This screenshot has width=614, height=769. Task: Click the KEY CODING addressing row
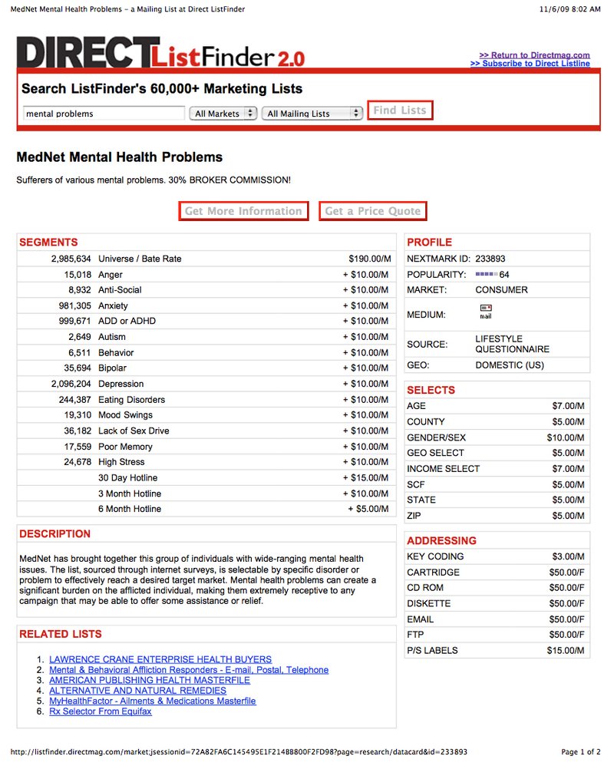497,556
